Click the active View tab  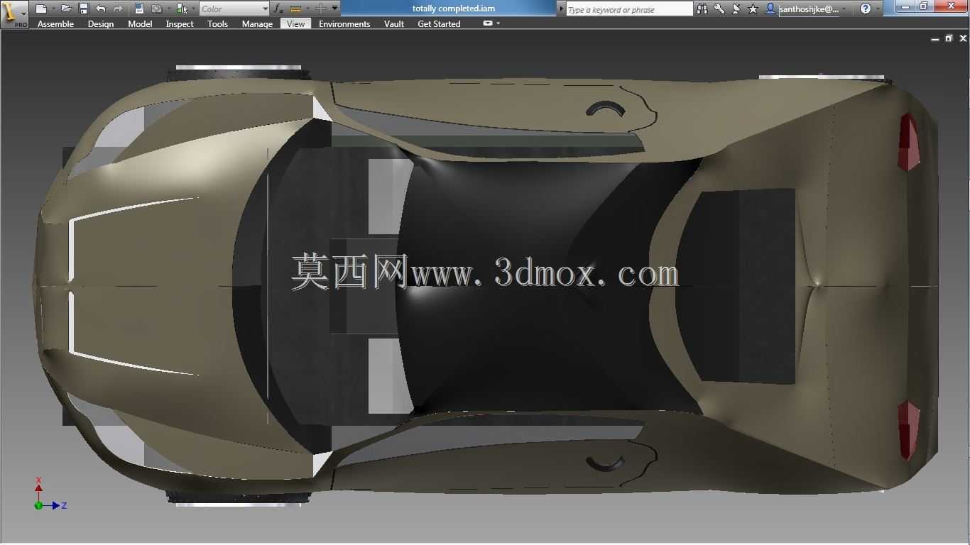[296, 23]
